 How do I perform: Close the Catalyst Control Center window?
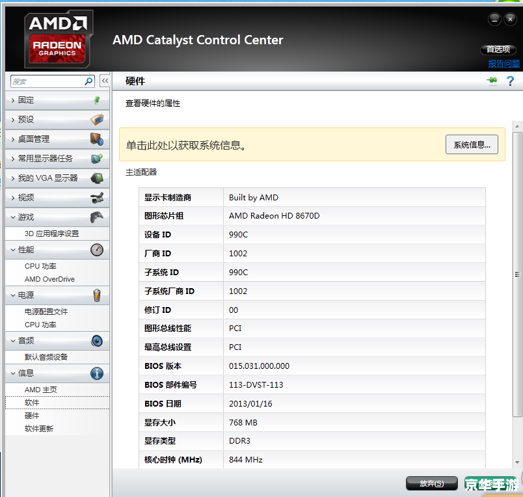(511, 20)
